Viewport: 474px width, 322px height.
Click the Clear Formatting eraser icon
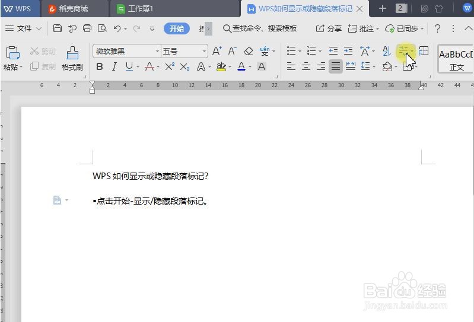click(x=248, y=51)
